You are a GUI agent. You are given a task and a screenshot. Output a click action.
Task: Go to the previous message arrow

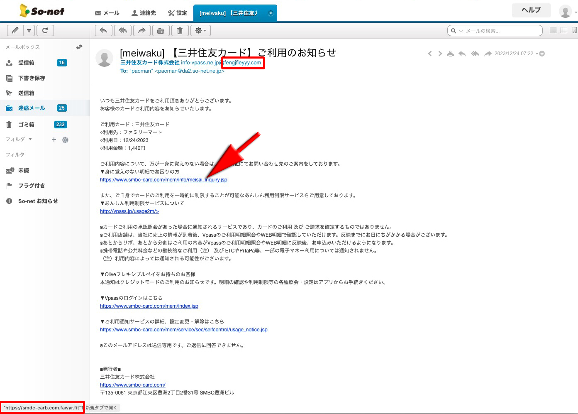(430, 54)
